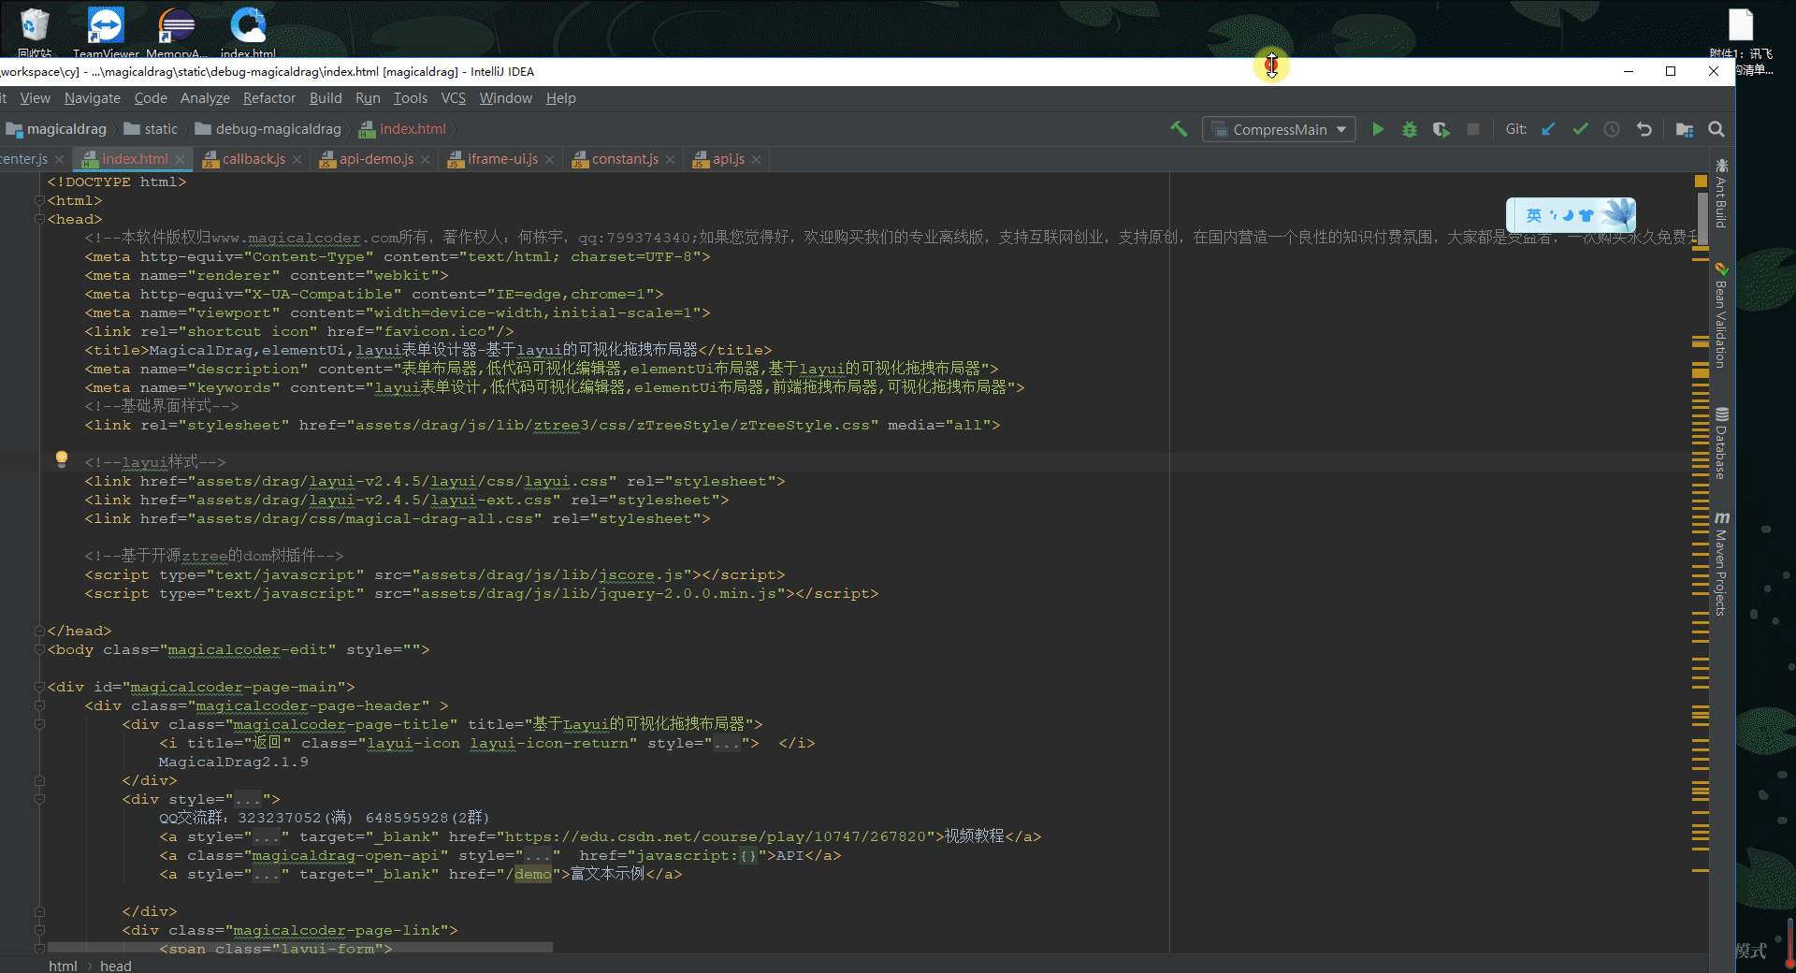This screenshot has height=973, width=1796.
Task: Close the iframe-ui.js editor tab
Action: tap(549, 160)
